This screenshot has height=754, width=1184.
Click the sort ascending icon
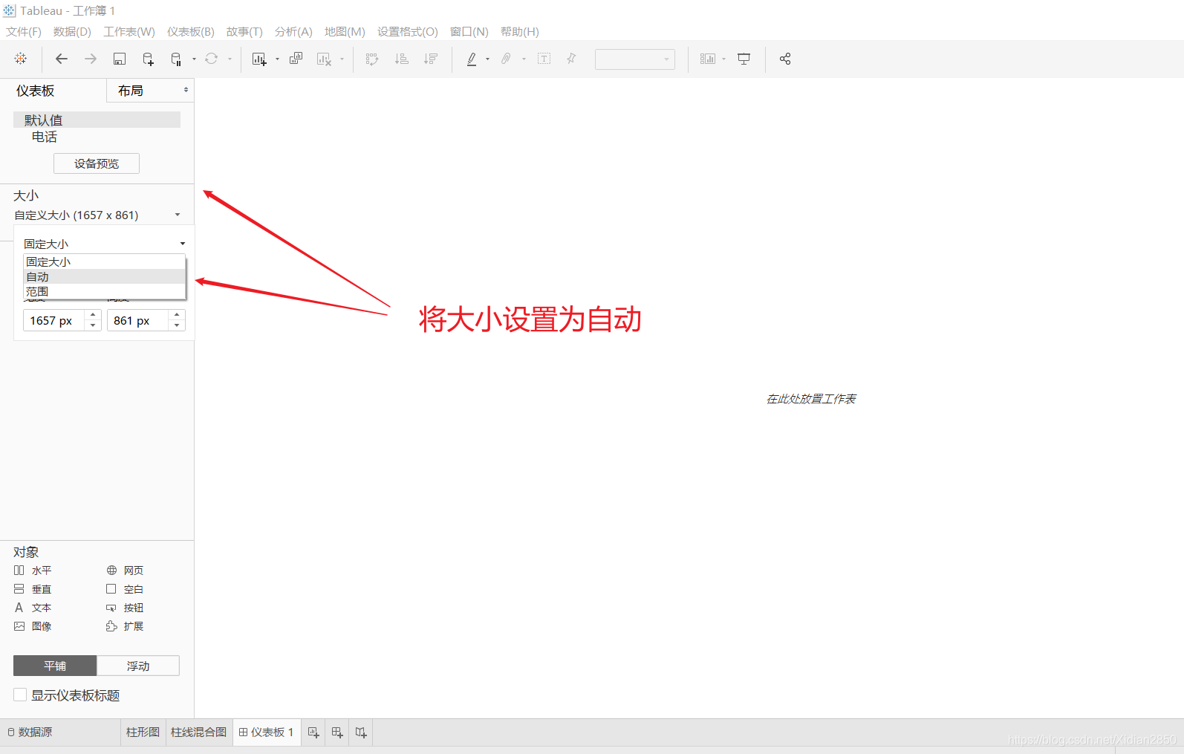[402, 59]
